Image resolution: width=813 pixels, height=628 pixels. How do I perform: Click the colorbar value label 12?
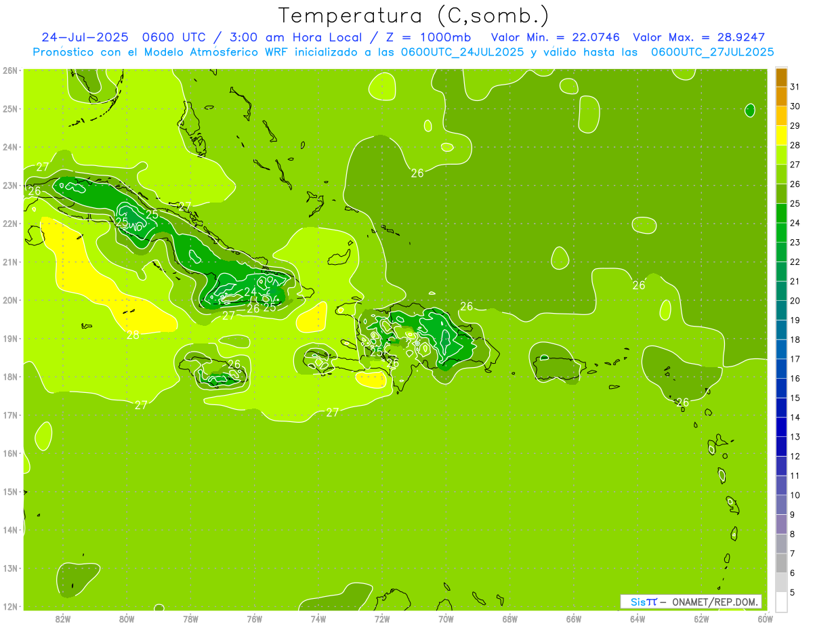[x=795, y=457]
